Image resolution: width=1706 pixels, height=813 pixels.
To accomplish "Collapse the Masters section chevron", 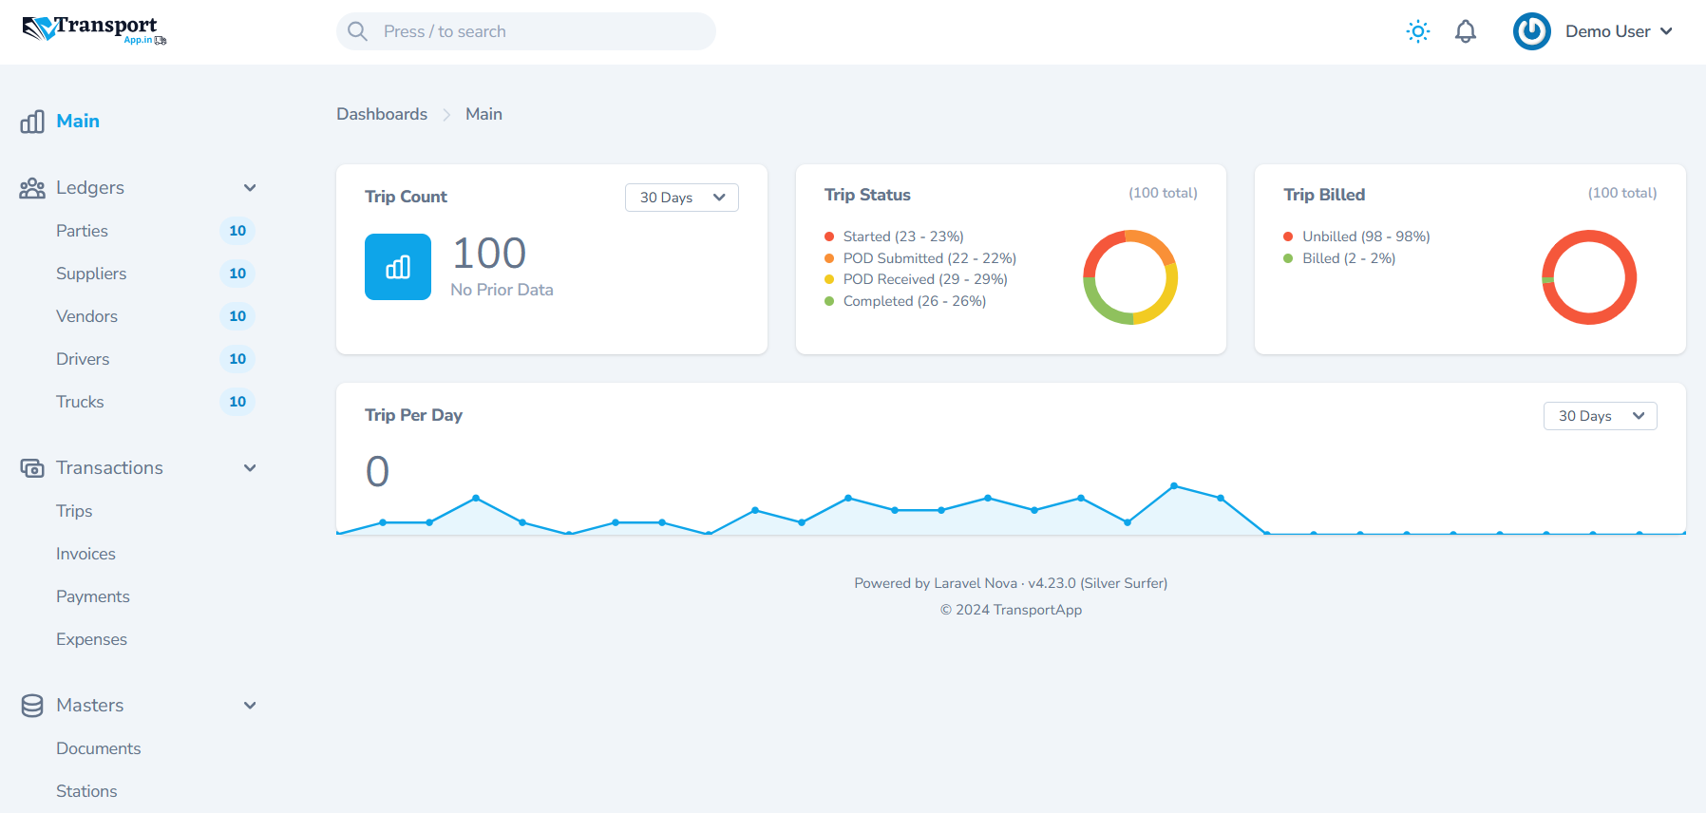I will point(250,706).
